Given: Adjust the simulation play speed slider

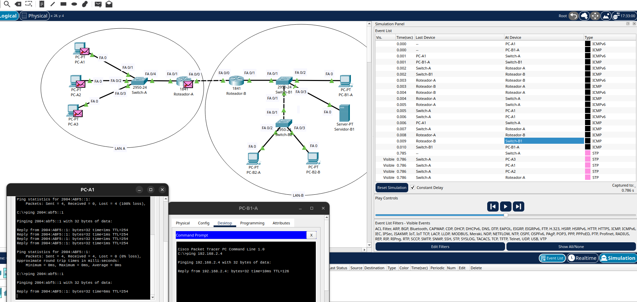Looking at the screenshot, I should [505, 215].
